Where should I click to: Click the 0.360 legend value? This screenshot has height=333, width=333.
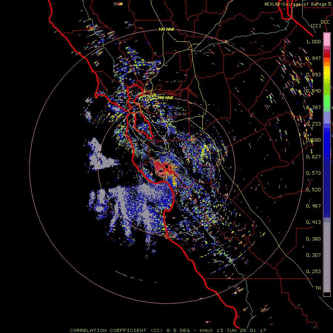313,239
